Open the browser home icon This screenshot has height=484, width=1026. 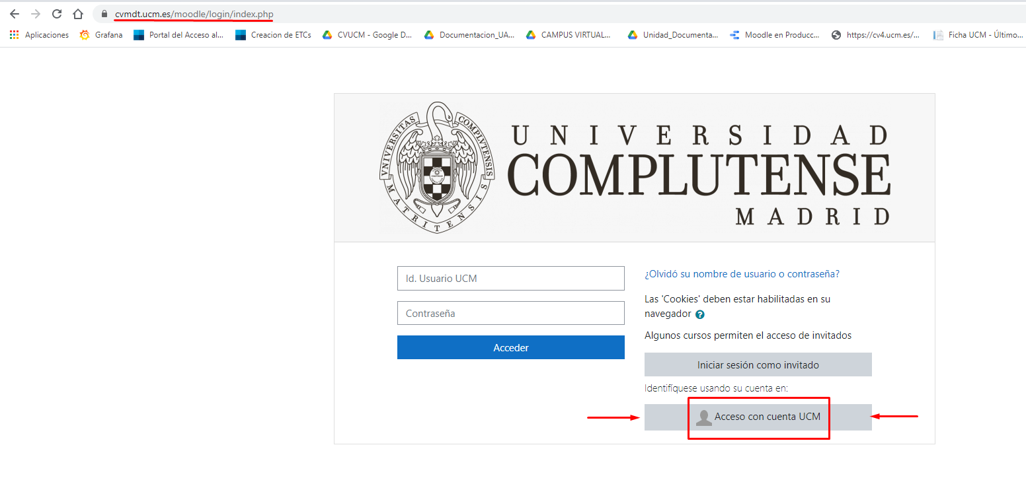click(x=78, y=14)
